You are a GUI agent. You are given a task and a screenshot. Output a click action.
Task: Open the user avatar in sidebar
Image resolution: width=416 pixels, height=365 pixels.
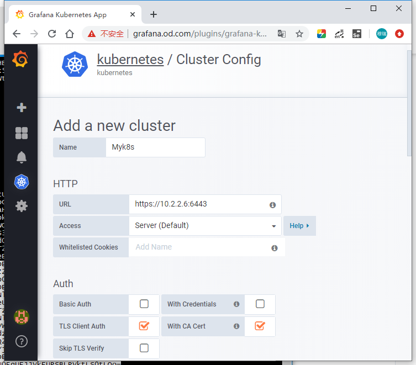[x=22, y=317]
